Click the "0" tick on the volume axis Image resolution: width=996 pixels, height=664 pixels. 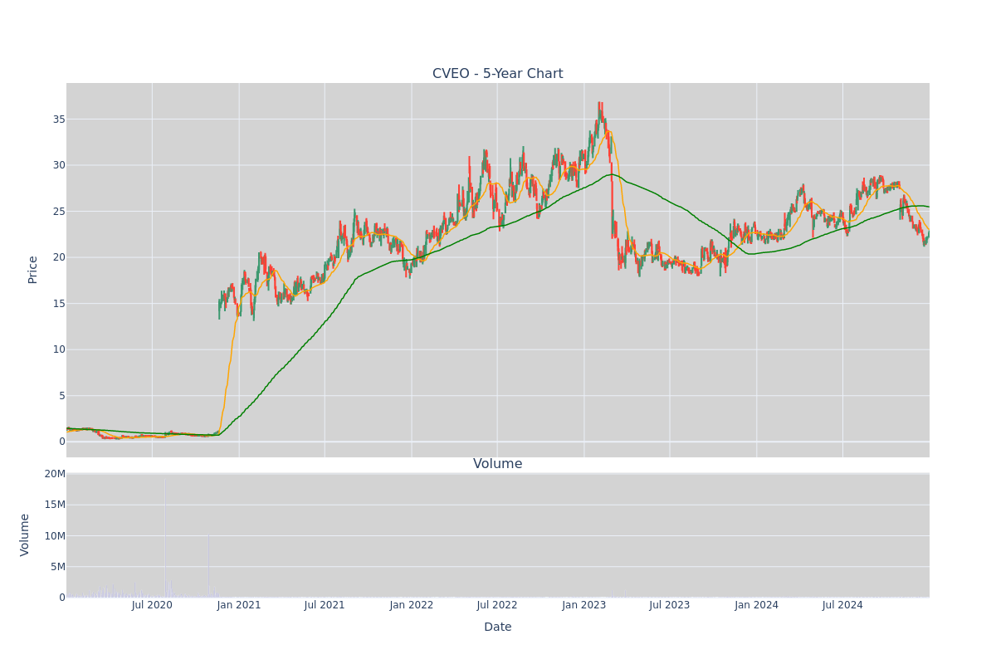tap(62, 598)
